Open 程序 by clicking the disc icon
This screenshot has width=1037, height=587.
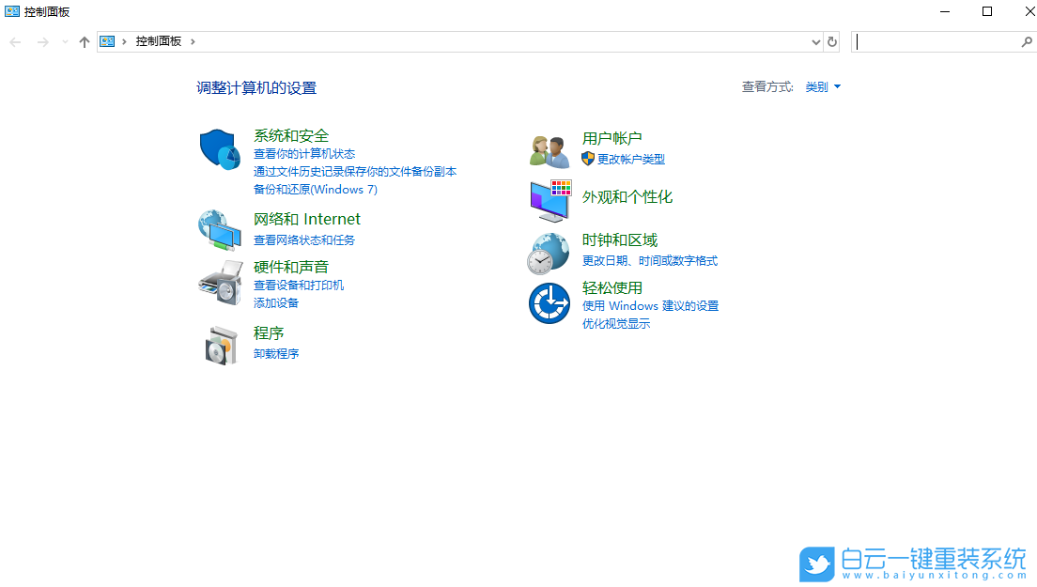tap(219, 344)
